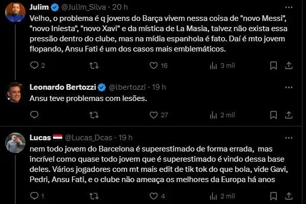Open Leonardo Bertozzi's profile name link
Viewport: 306px width, 204px height.
63,87
